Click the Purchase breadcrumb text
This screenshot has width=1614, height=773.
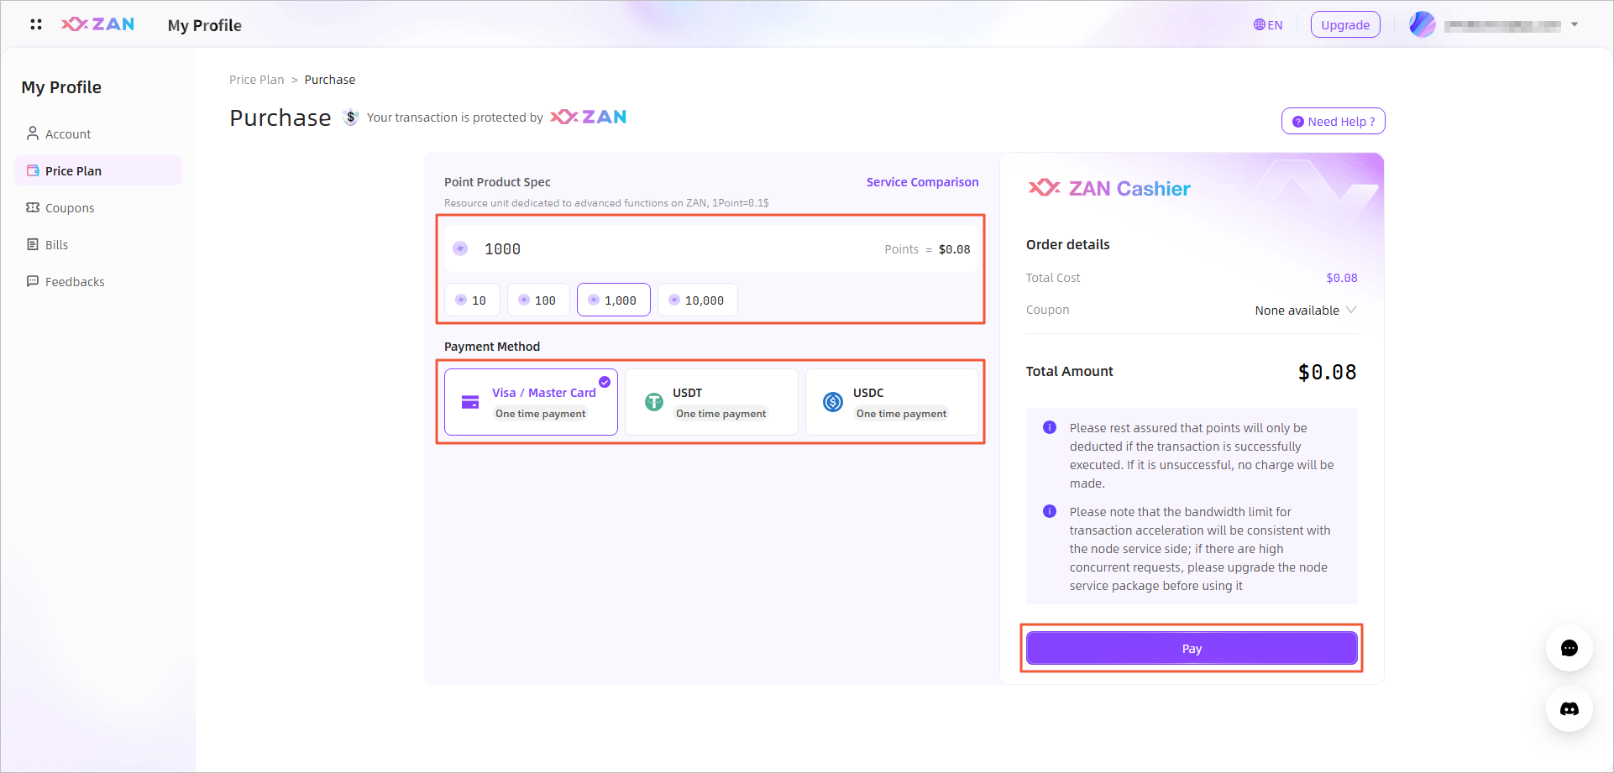coord(330,80)
